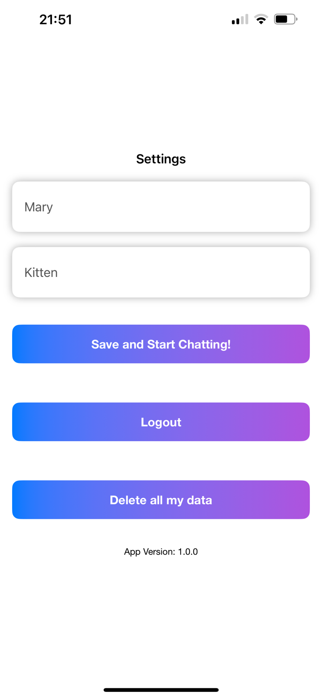The width and height of the screenshot is (322, 698).
Task: Tap the Wi-Fi icon in the status bar
Action: tap(261, 19)
